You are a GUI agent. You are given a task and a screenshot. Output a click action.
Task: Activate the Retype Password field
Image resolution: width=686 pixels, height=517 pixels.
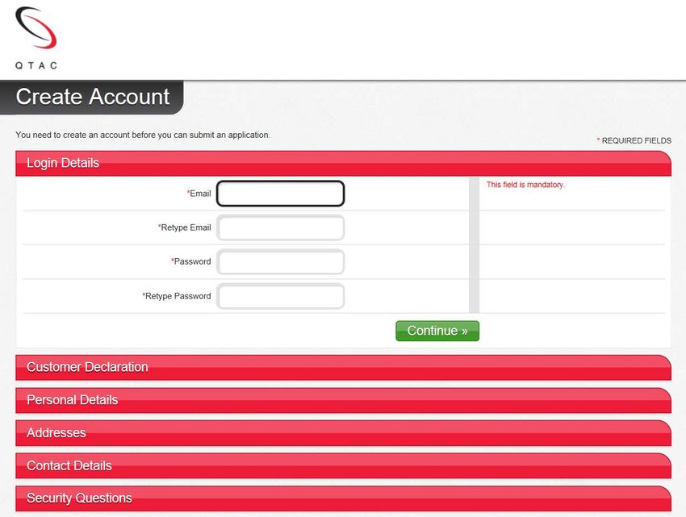280,296
